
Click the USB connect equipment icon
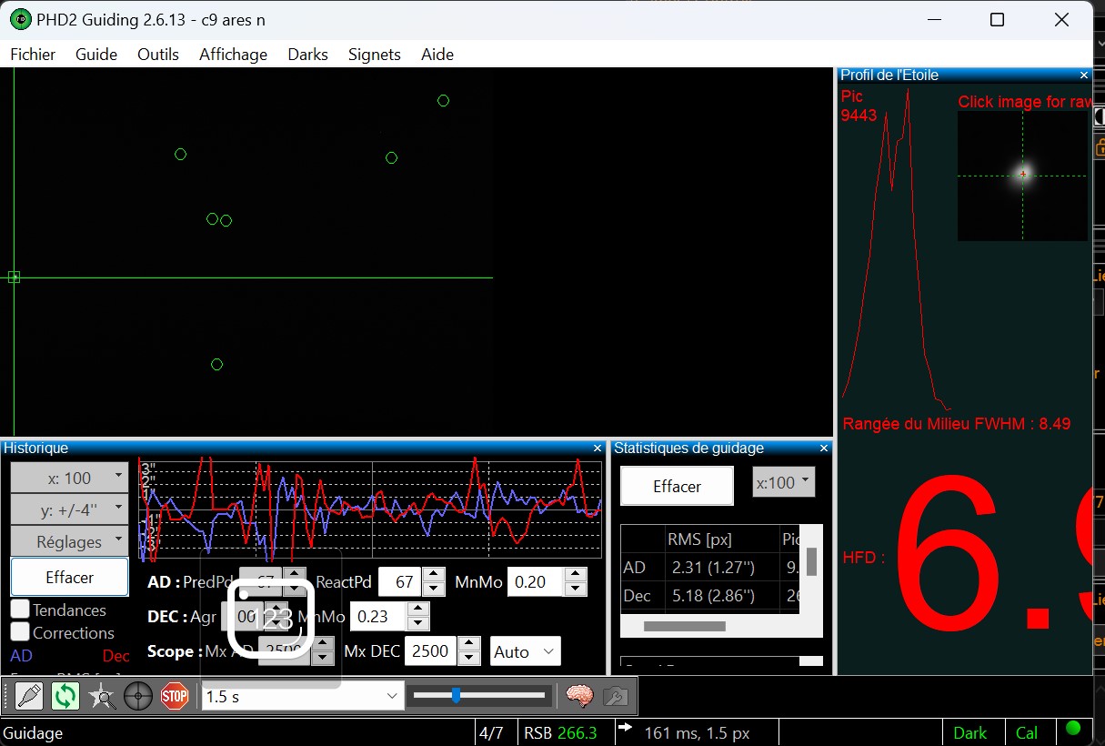pyautogui.click(x=29, y=697)
